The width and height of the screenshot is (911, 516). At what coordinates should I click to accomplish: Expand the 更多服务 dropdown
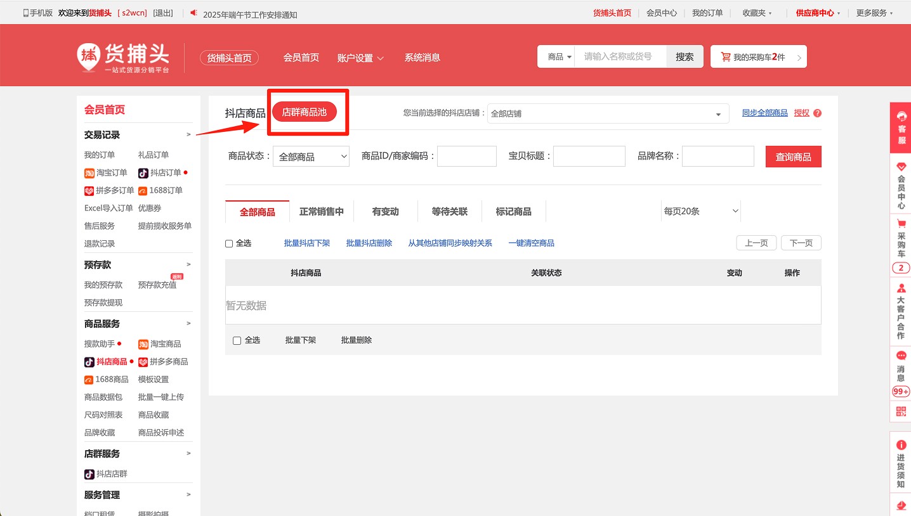874,13
